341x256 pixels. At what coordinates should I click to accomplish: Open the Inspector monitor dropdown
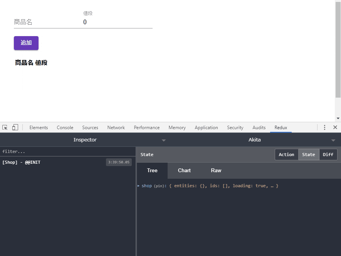click(85, 140)
